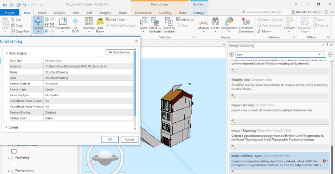Toggle the PipeFitting layer checkbox
This screenshot has width=335, height=174.
coord(13,158)
